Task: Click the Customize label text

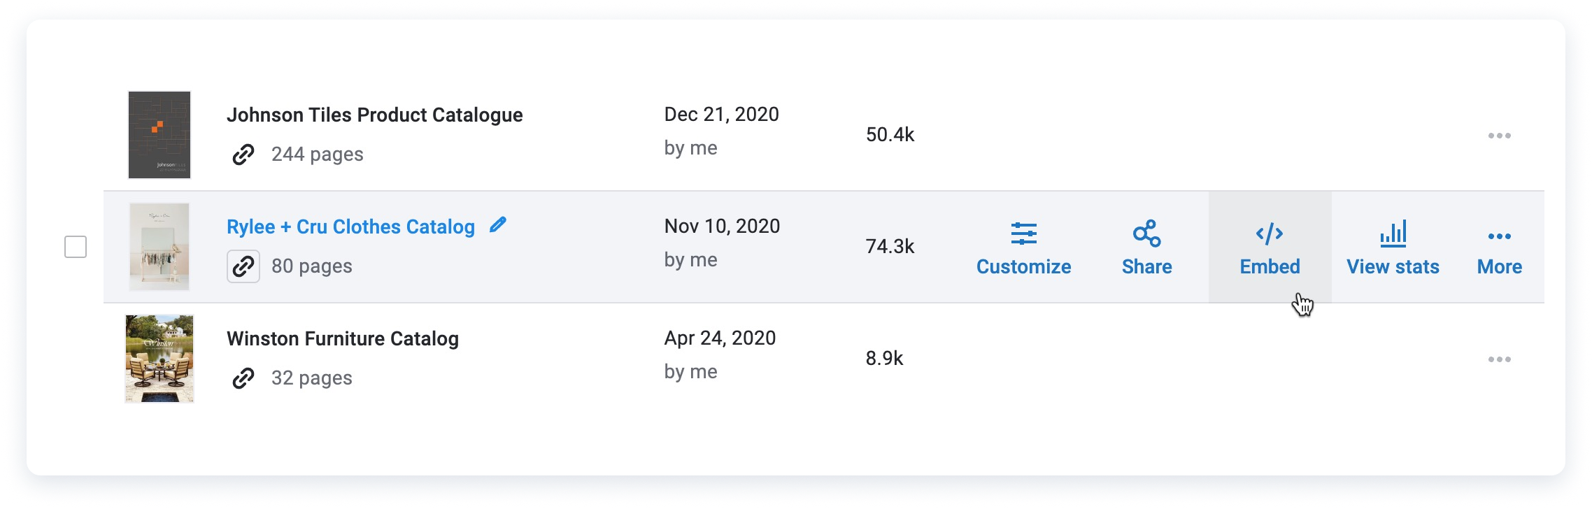Action: [1023, 266]
